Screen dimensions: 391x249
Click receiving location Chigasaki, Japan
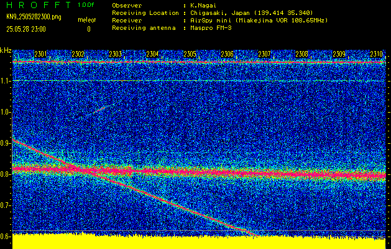[x=251, y=13]
